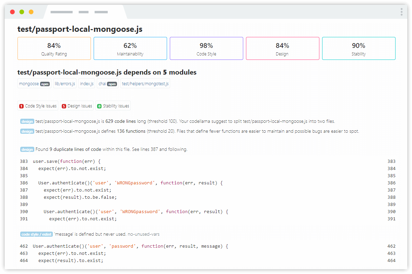Click code 'expect(result).to.exist;'
The height and width of the screenshot is (274, 412).
point(71,261)
